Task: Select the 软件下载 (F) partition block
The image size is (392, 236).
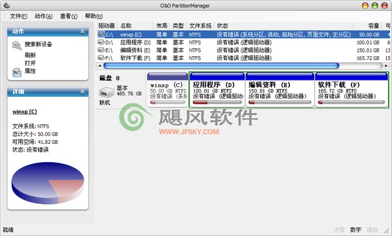Action: tap(351, 90)
